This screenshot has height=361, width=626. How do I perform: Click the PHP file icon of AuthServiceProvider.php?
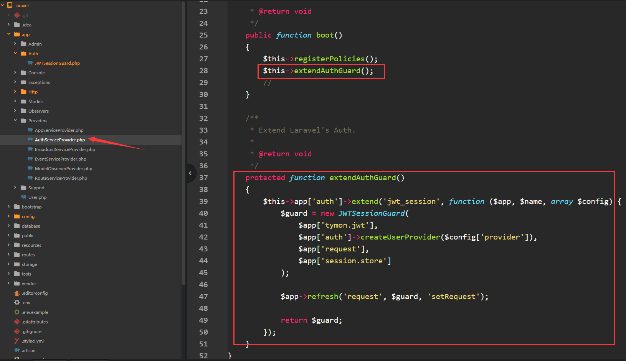tap(30, 139)
